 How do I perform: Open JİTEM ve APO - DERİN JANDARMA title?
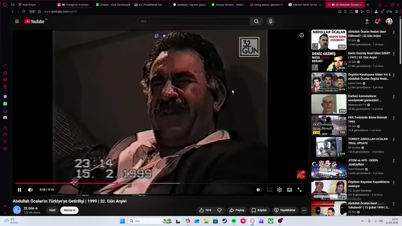[363, 162]
